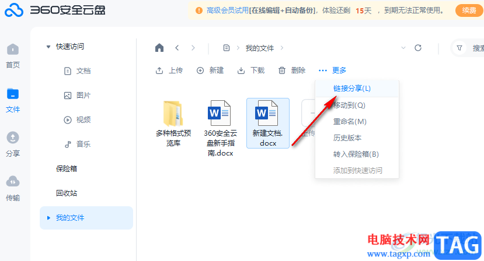Image resolution: width=484 pixels, height=261 pixels.
Task: Select the 多种格式预览库 folder
Action: (173, 124)
